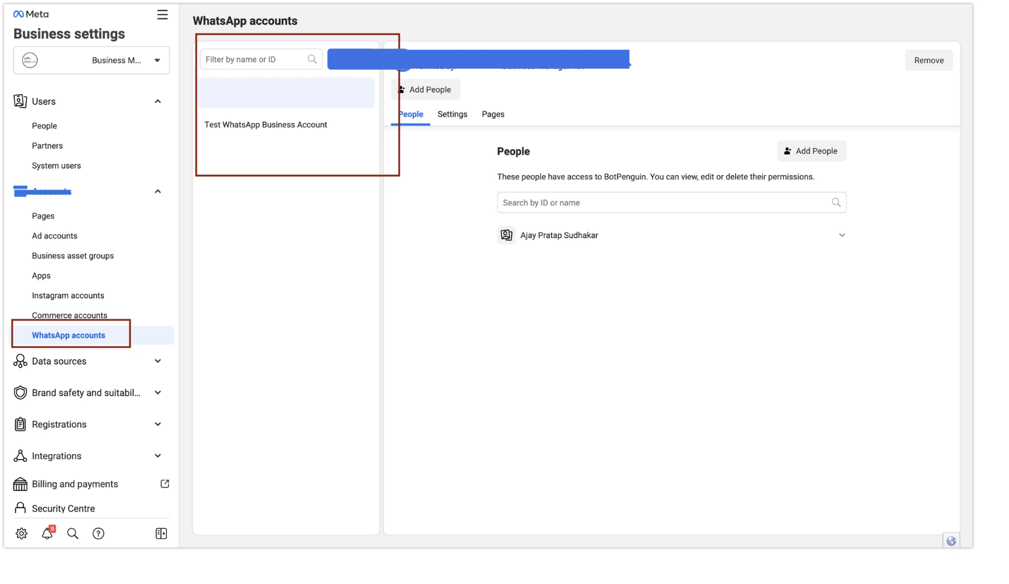
Task: Click the Brand safety shield icon
Action: [x=20, y=393]
